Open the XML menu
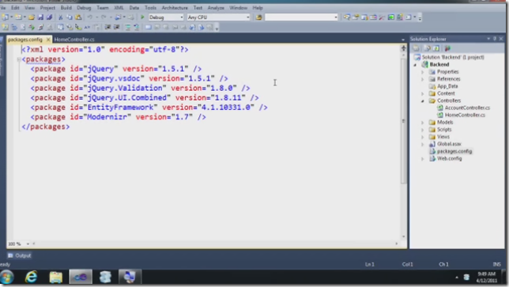This screenshot has height=287, width=509. (119, 7)
